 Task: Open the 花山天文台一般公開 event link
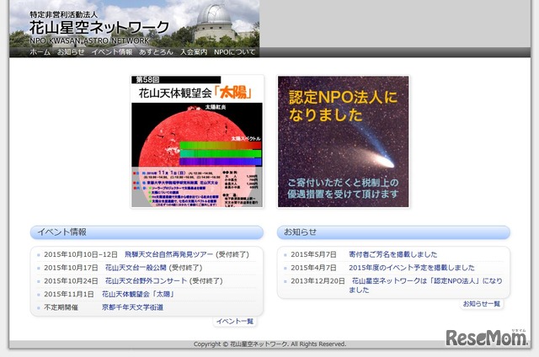(151, 268)
